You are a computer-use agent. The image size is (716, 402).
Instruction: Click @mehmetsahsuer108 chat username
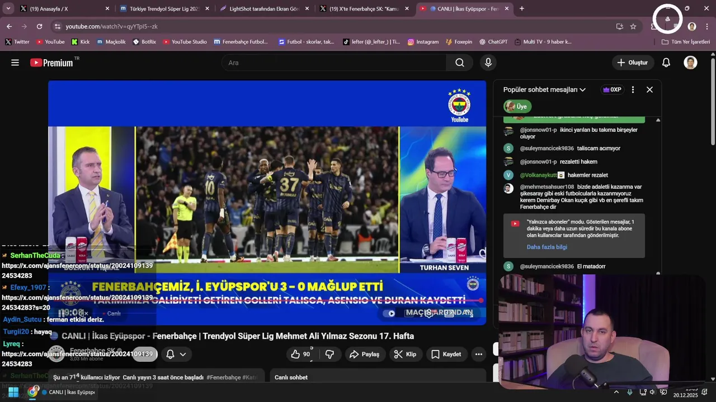[547, 187]
